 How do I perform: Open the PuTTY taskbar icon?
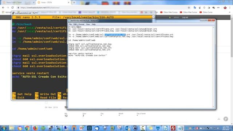tap(51, 128)
